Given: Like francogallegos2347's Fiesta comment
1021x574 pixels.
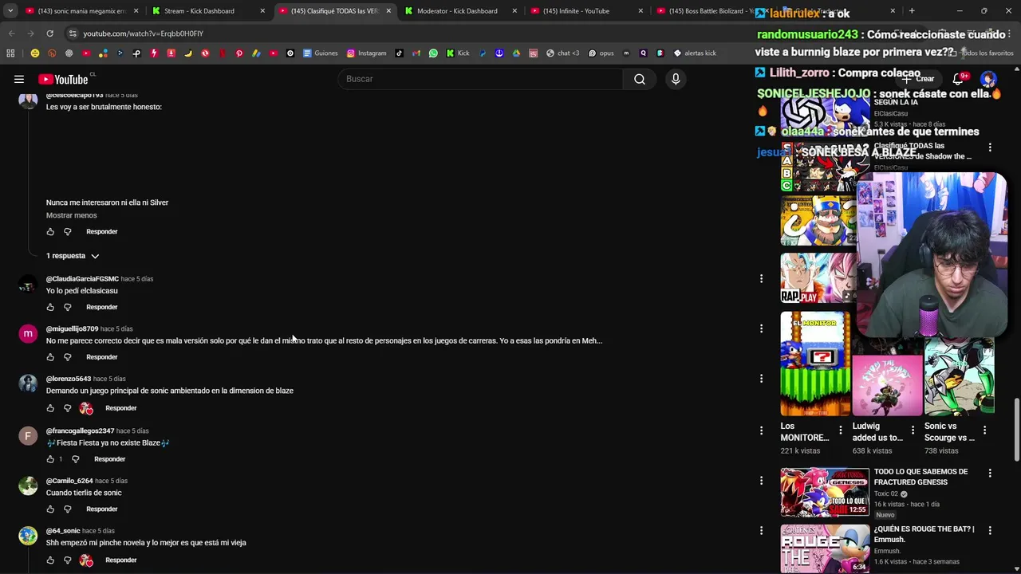Looking at the screenshot, I should (x=50, y=459).
